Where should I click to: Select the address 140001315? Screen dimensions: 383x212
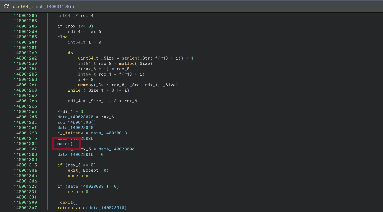point(25,165)
